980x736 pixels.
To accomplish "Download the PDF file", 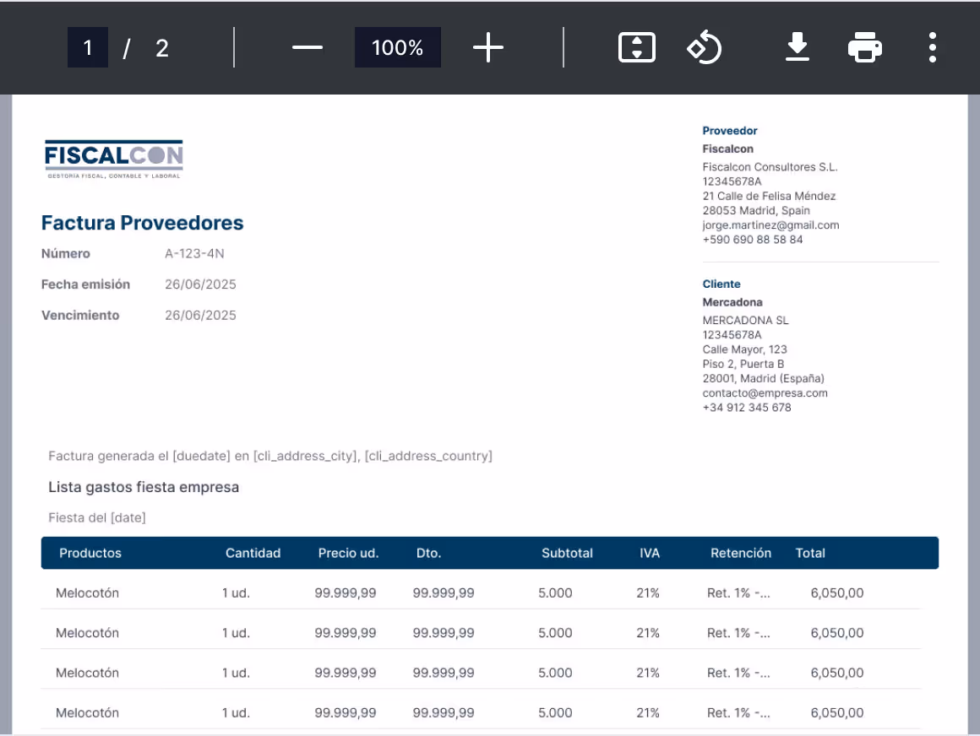I will tap(797, 47).
